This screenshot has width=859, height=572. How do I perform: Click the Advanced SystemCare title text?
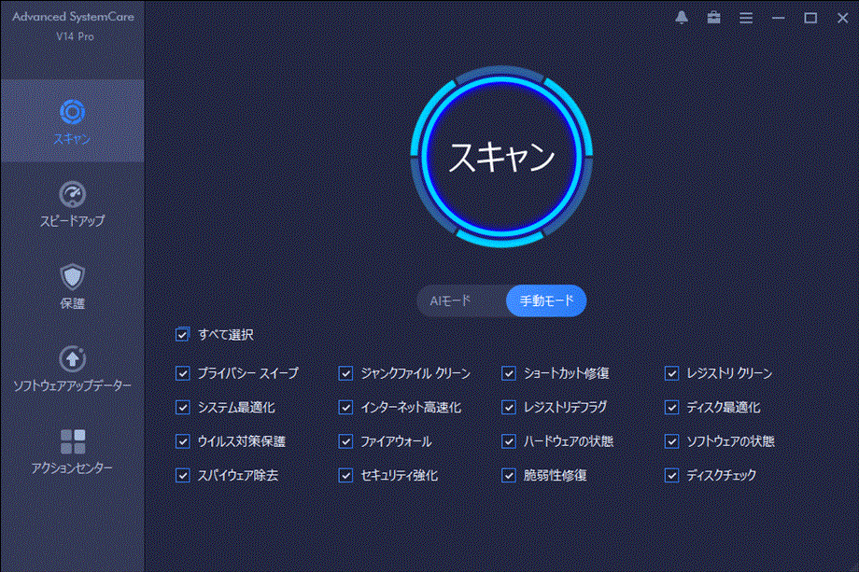74,17
